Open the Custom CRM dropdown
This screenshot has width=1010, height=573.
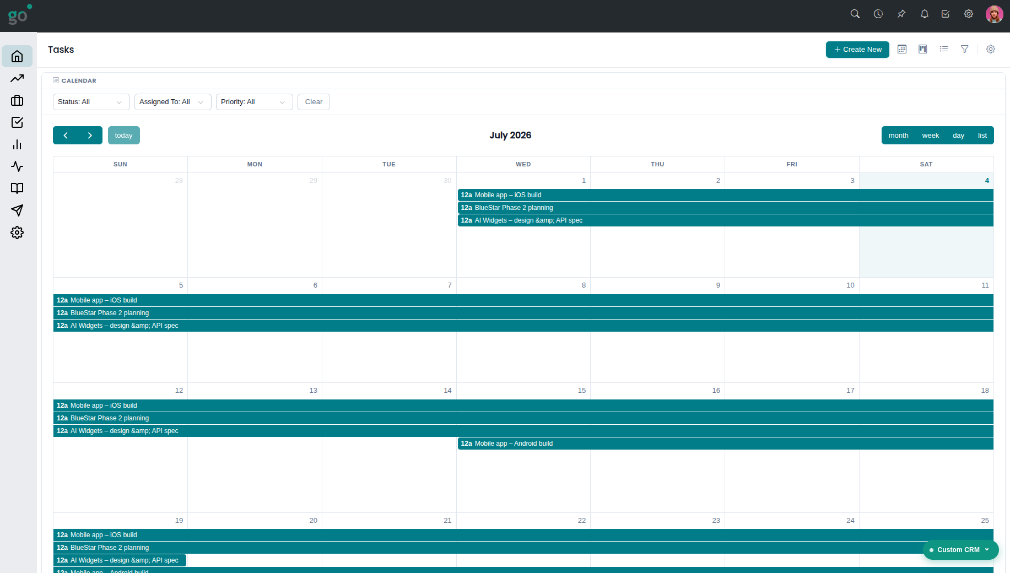[x=960, y=550]
